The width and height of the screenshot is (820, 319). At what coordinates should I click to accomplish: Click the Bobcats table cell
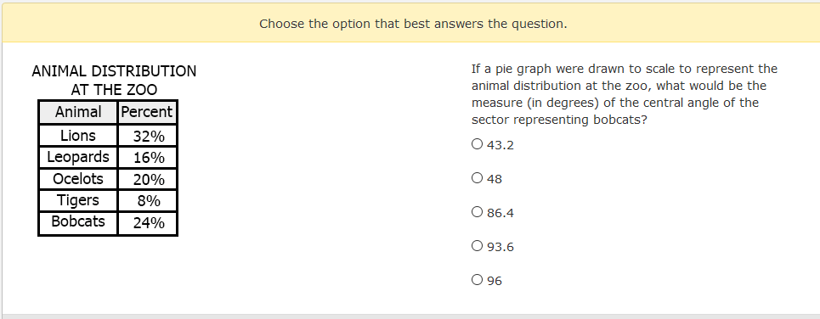78,222
